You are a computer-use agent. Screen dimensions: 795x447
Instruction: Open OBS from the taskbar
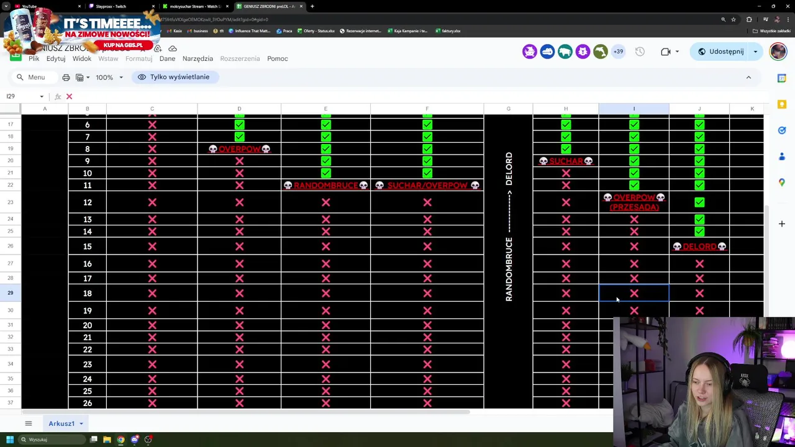coord(148,440)
